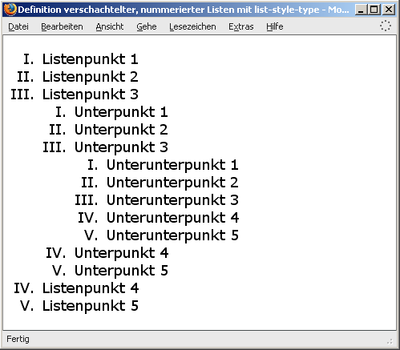Click the text Unterunterpunkt 3

tap(172, 200)
